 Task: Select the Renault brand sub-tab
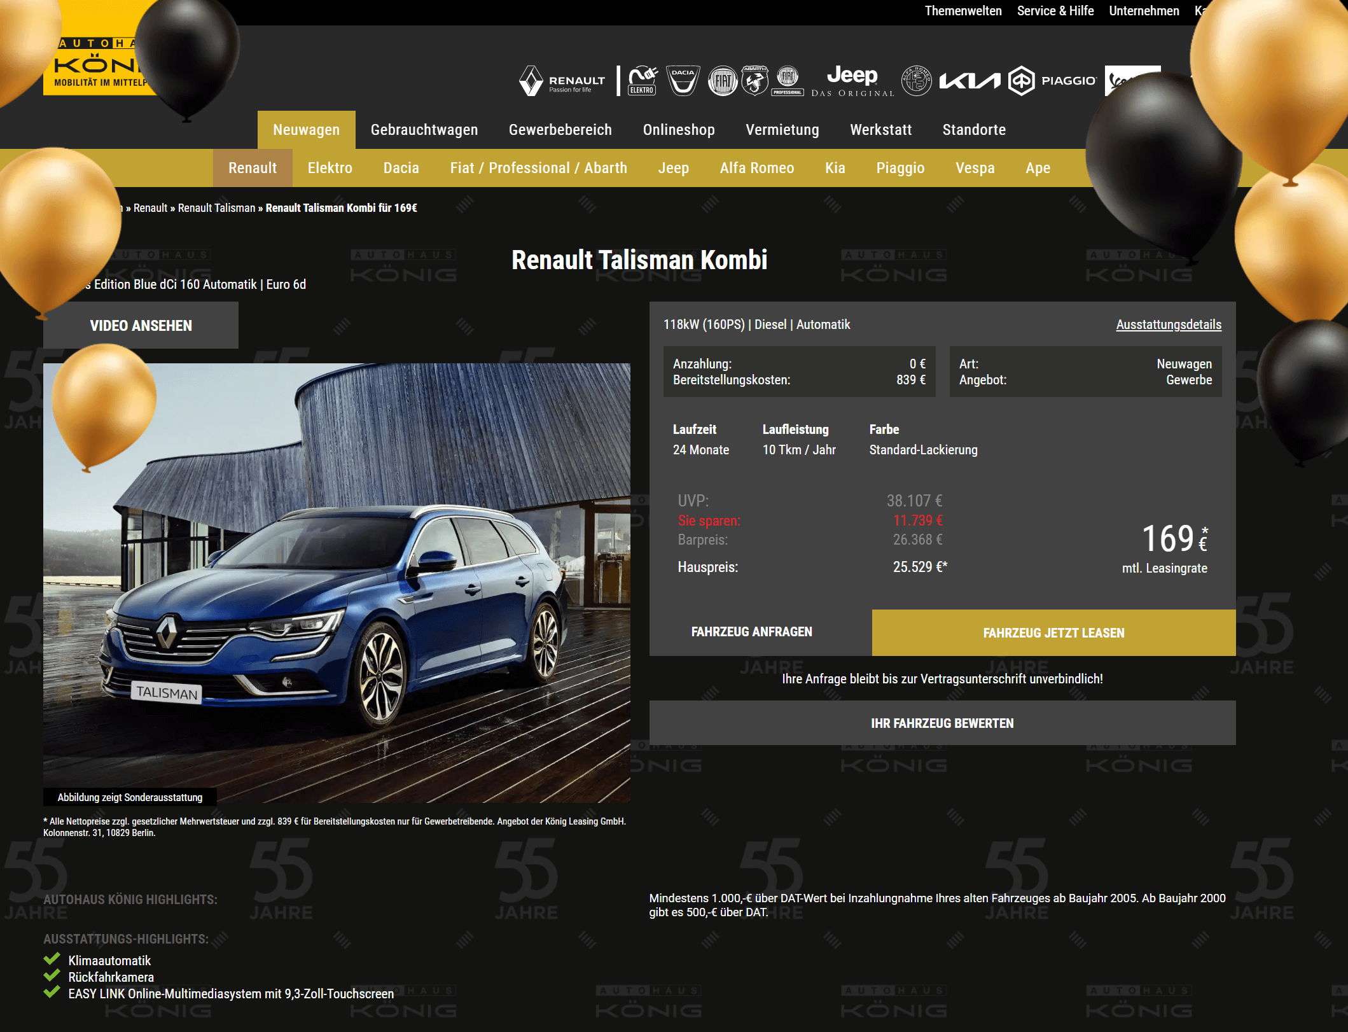(x=253, y=168)
